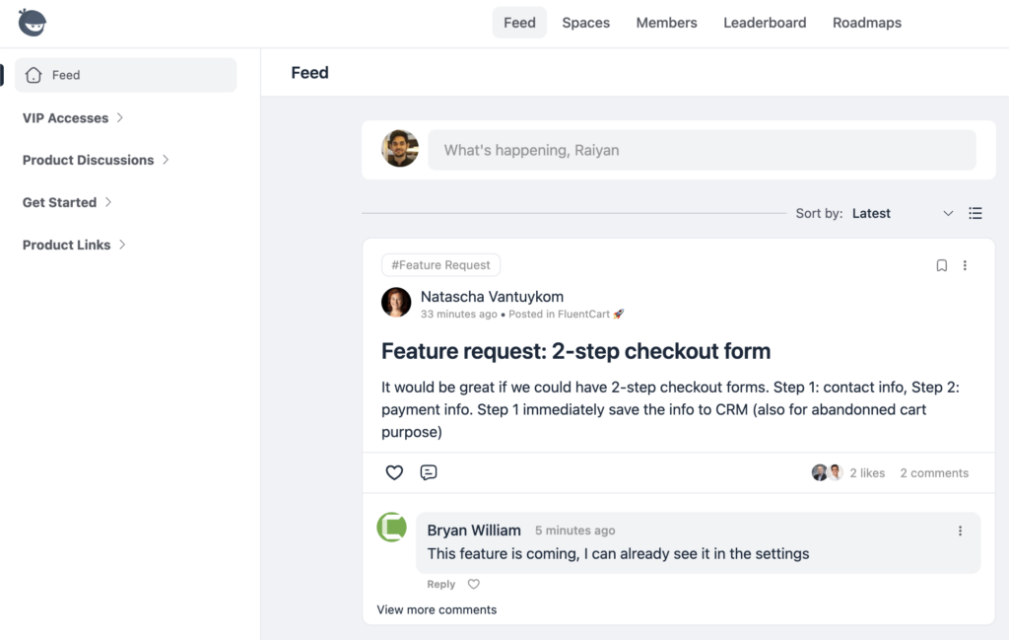The height and width of the screenshot is (640, 1009).
Task: Click Bryan William's green avatar
Action: point(392,527)
